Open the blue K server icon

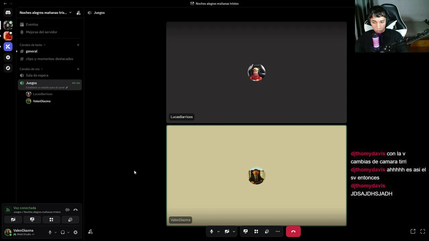(8, 47)
